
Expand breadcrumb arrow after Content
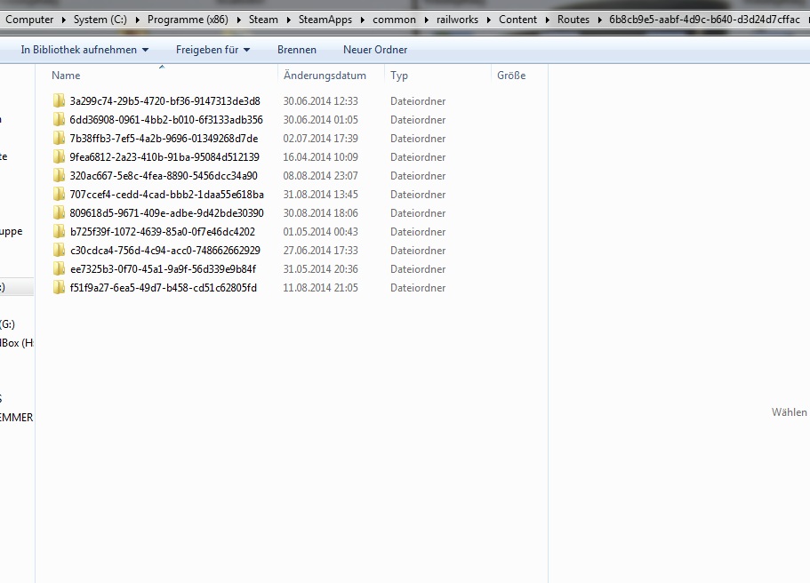tap(547, 20)
